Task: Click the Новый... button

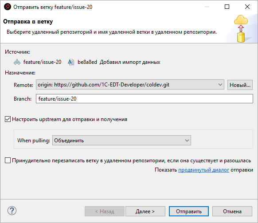Action: 240,85
